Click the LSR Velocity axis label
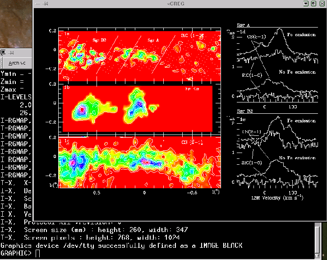This screenshot has height=260, width=327. [x=270, y=198]
